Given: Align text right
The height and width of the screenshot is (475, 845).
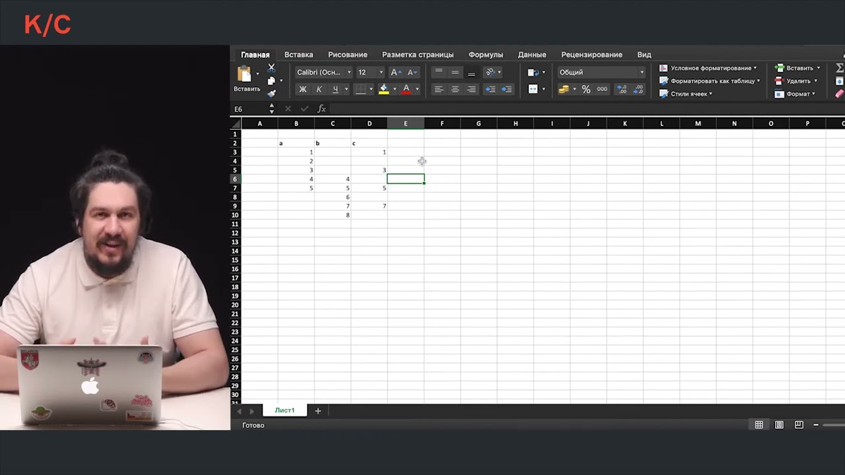Looking at the screenshot, I should point(471,89).
